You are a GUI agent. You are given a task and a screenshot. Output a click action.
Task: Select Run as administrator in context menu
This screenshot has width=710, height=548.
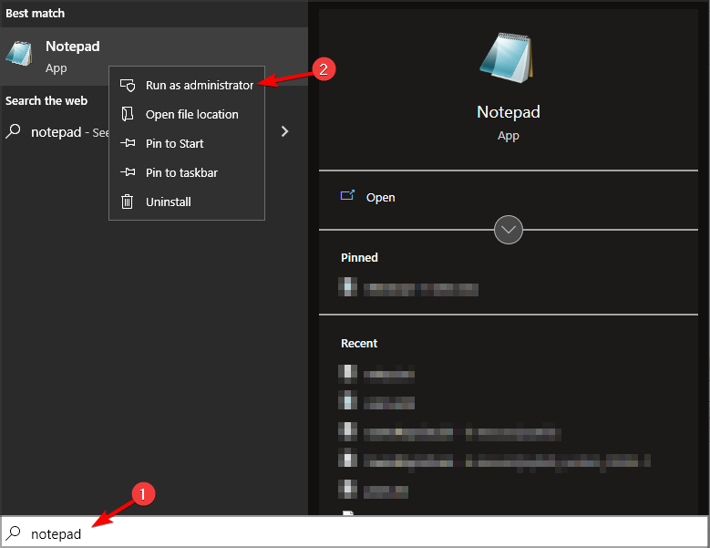click(x=187, y=85)
